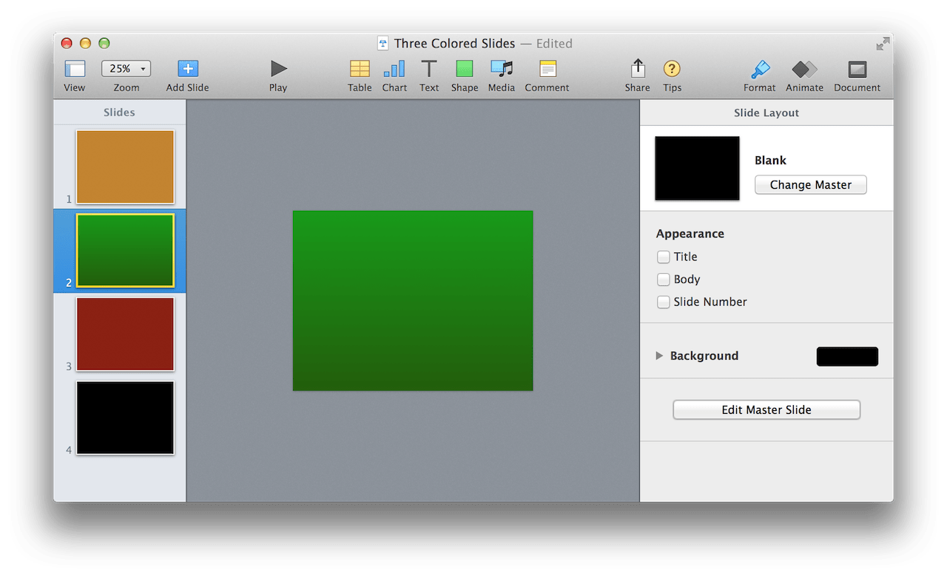Expand the Background section
This screenshot has height=576, width=947.
[659, 355]
